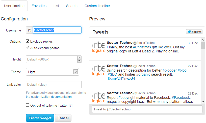
Task: Open the Theme dropdown showing Light
Action: pyautogui.click(x=53, y=72)
